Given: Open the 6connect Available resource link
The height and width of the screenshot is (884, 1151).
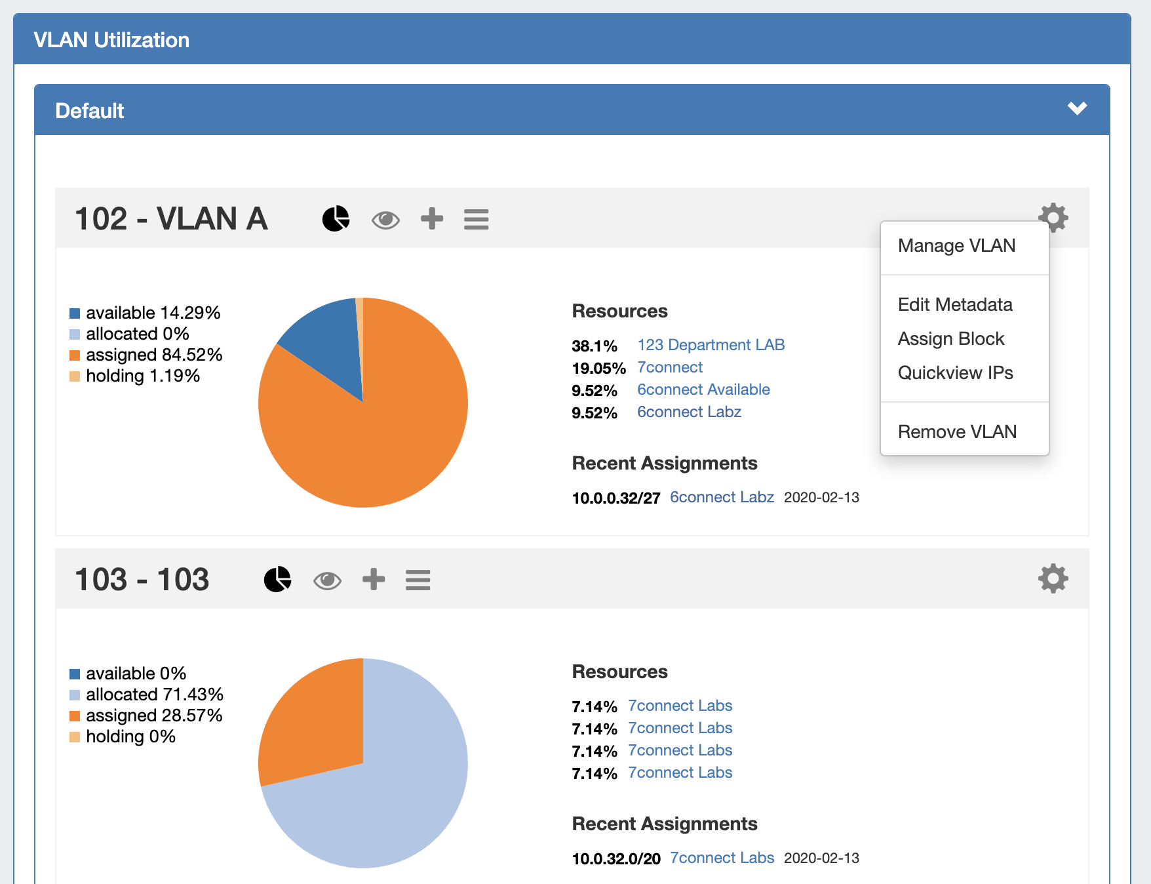Looking at the screenshot, I should [x=703, y=390].
